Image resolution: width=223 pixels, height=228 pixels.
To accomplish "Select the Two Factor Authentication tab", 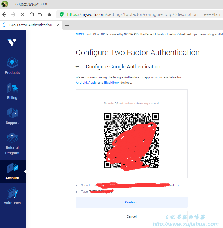I will [x=30, y=25].
